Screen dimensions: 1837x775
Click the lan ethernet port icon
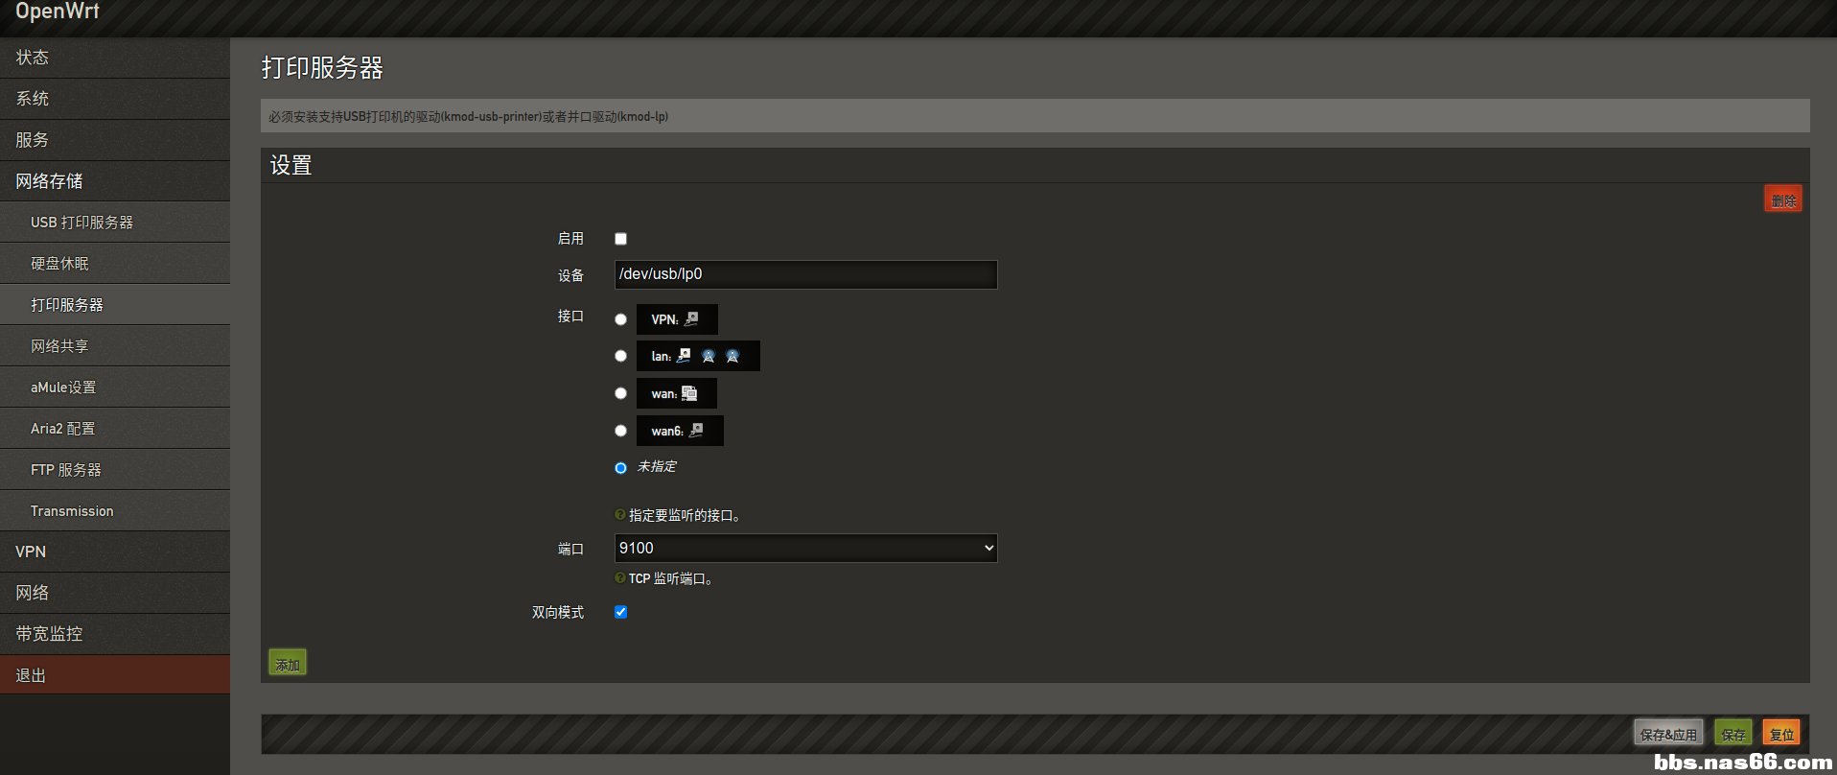(684, 356)
